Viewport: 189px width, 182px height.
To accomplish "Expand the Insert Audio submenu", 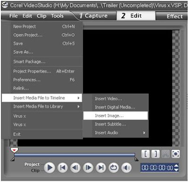I will click(x=116, y=133).
